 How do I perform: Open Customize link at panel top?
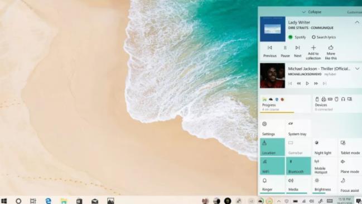click(354, 12)
